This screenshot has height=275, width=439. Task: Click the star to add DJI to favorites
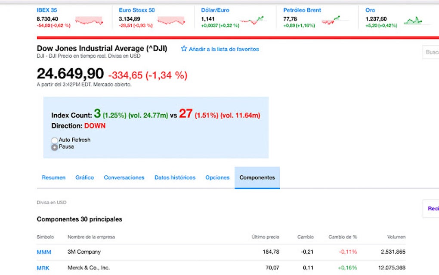184,49
